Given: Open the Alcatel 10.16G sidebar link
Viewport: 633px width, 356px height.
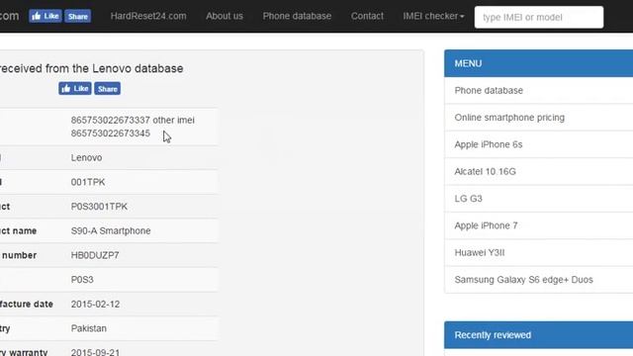Looking at the screenshot, I should (486, 171).
